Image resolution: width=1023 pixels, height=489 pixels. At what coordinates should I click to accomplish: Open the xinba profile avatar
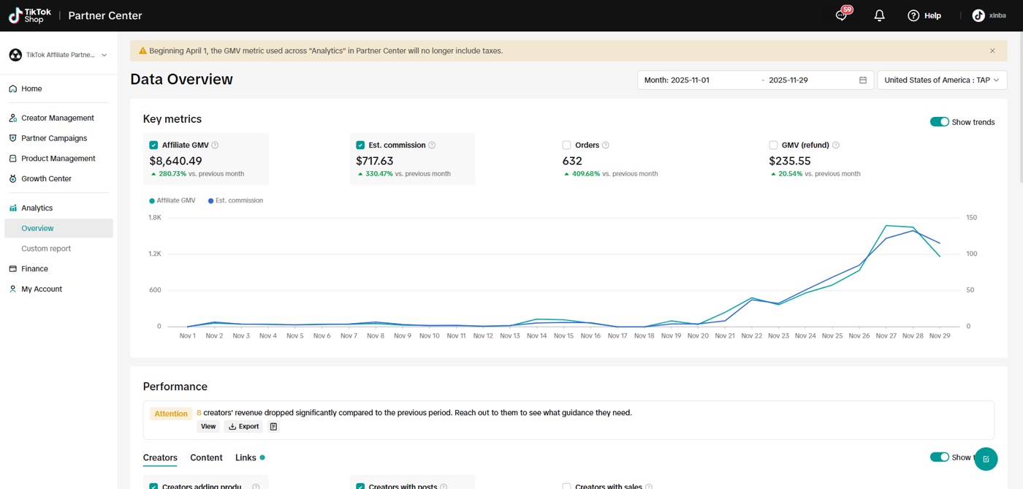(978, 15)
